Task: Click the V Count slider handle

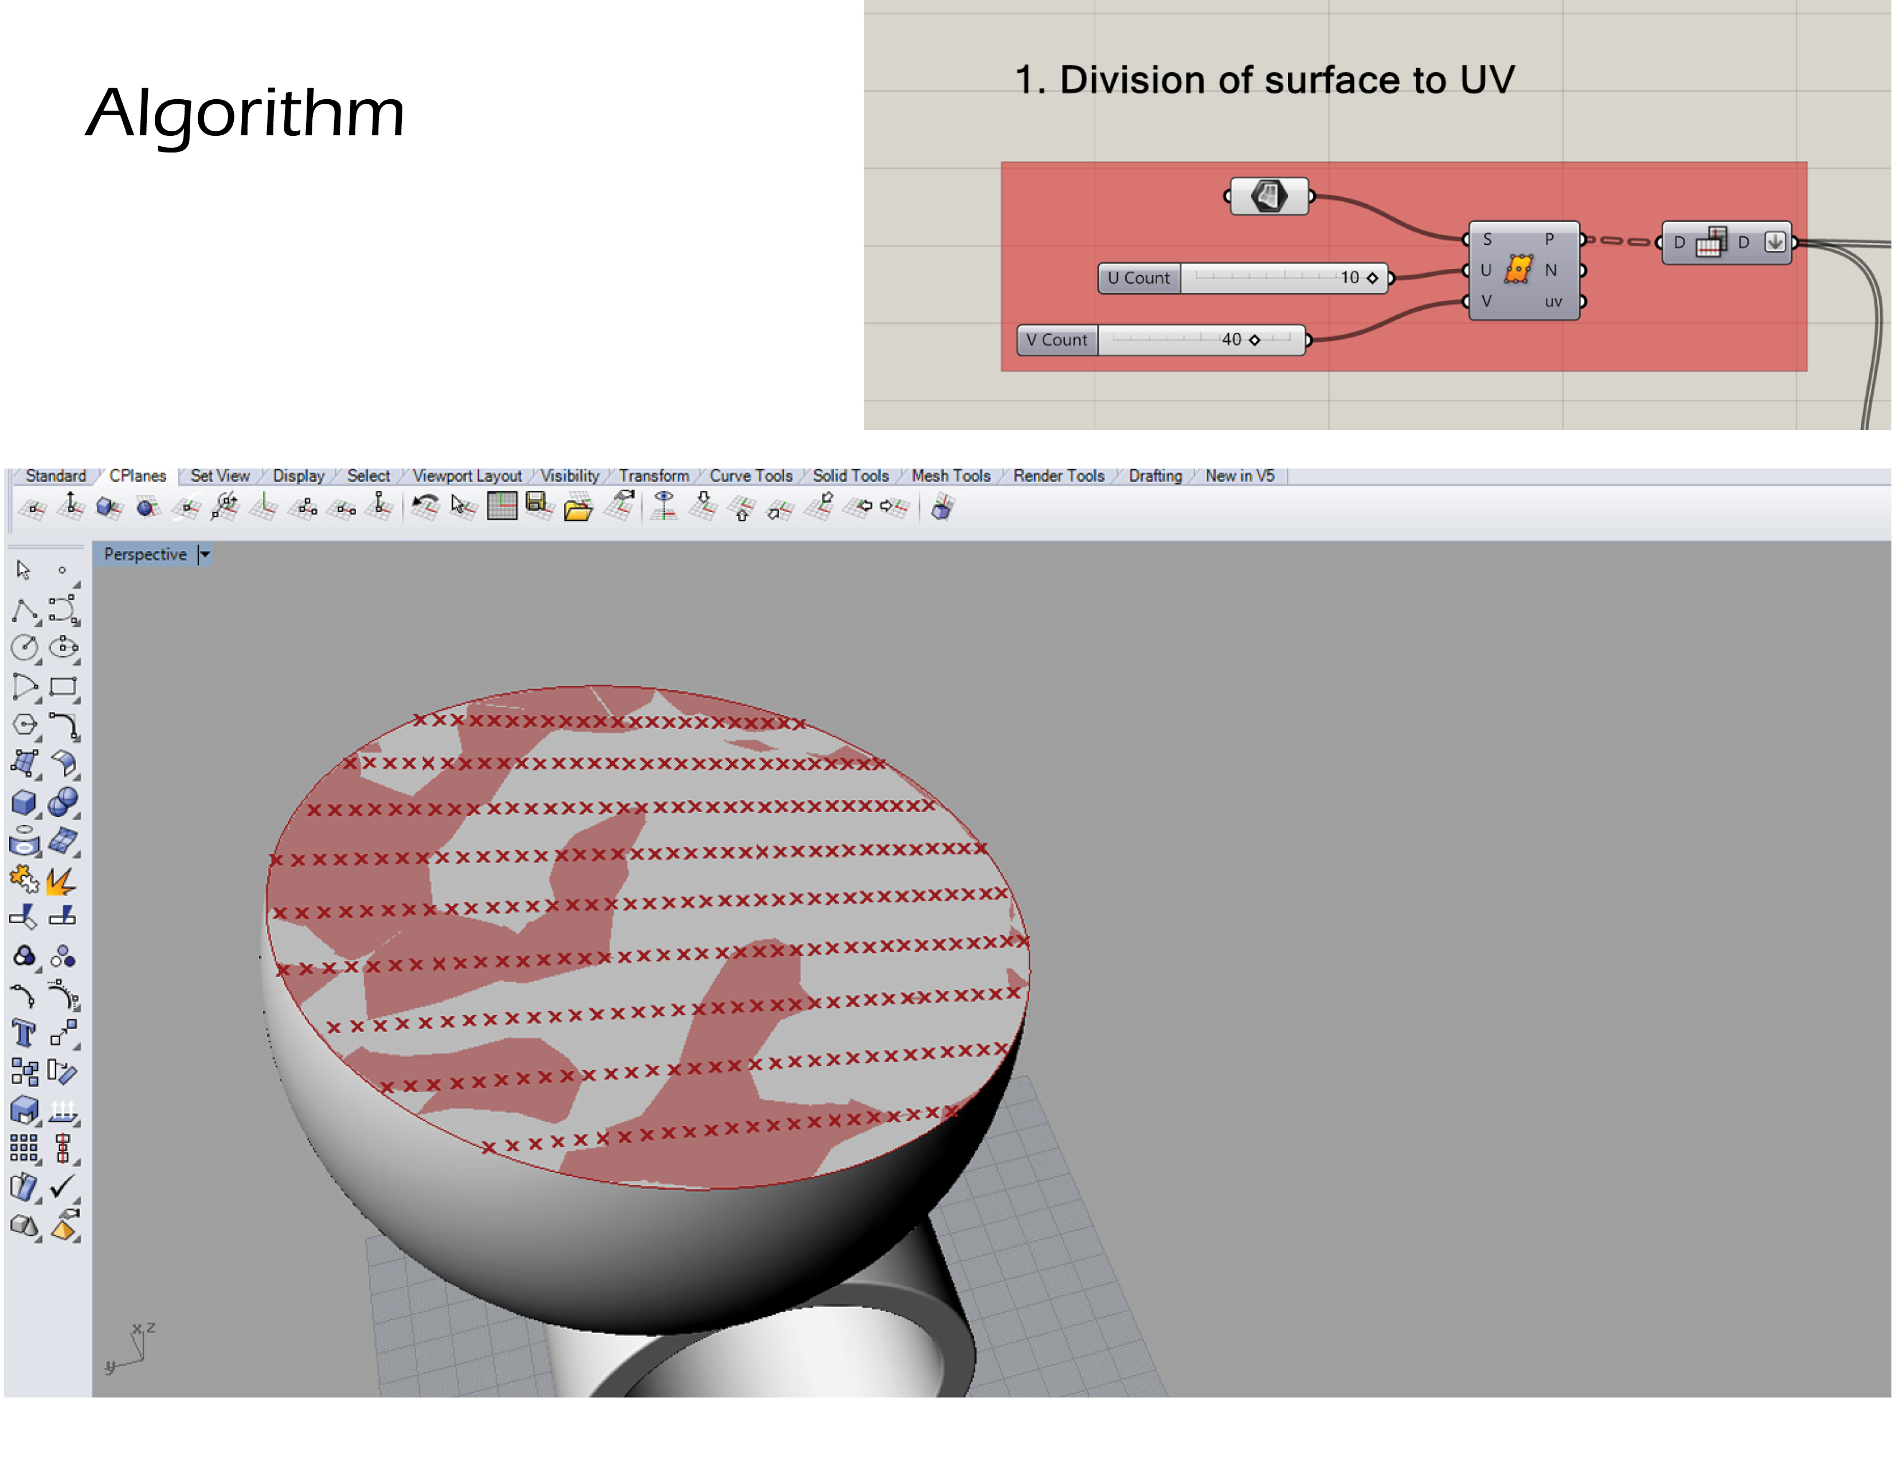Action: (1255, 340)
